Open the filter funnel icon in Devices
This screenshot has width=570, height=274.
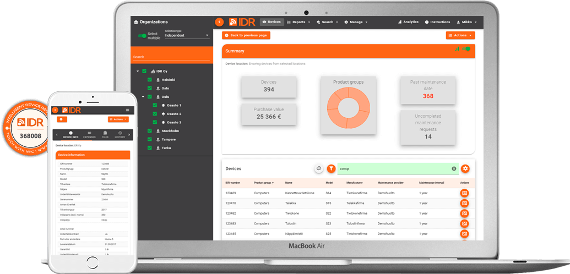click(331, 168)
